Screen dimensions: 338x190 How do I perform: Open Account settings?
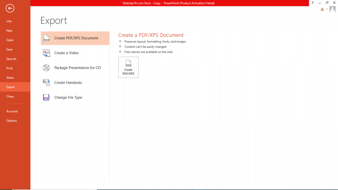(x=12, y=111)
